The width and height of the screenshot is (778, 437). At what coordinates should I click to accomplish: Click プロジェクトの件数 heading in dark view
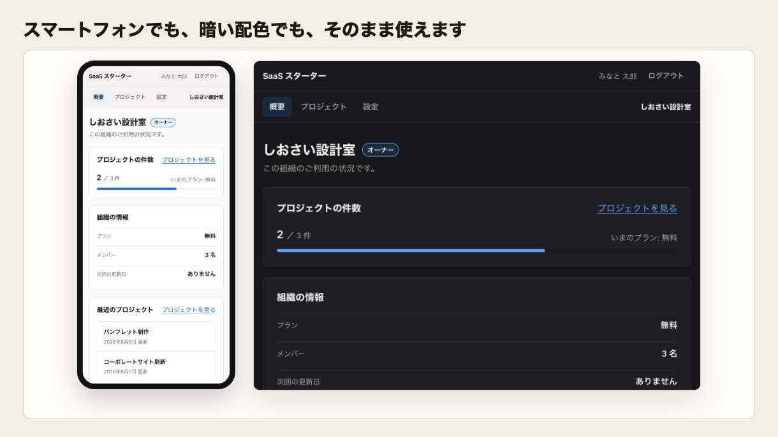pyautogui.click(x=319, y=208)
